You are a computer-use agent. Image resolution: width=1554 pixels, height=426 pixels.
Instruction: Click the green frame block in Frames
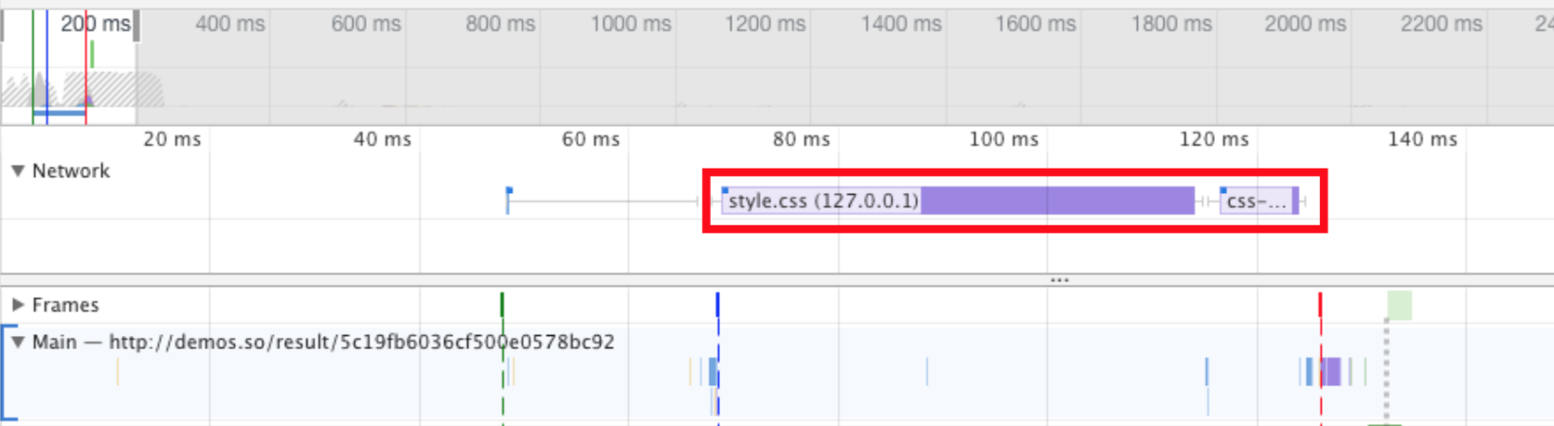click(x=1400, y=305)
